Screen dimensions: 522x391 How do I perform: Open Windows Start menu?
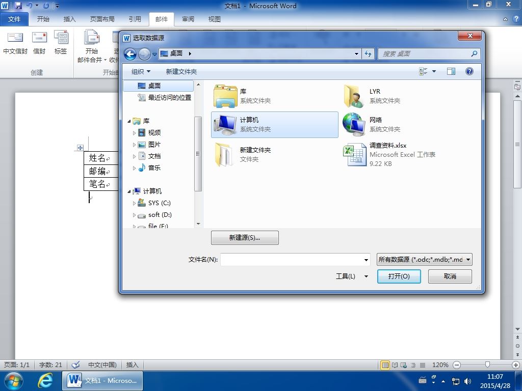click(x=13, y=381)
